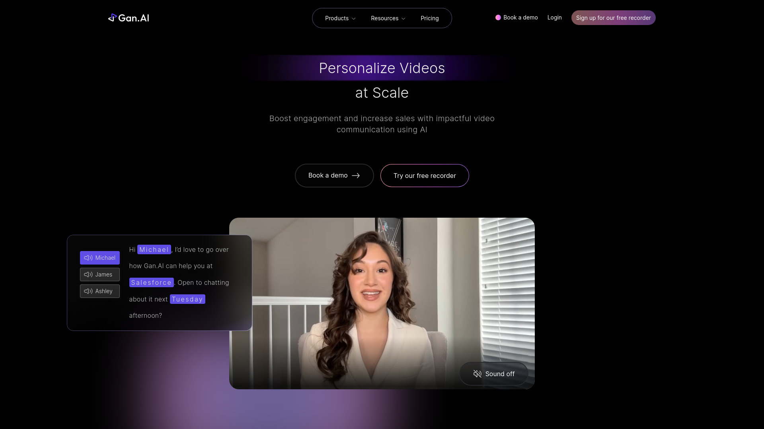This screenshot has width=764, height=429.
Task: Toggle Sound off button in video
Action: pyautogui.click(x=494, y=373)
